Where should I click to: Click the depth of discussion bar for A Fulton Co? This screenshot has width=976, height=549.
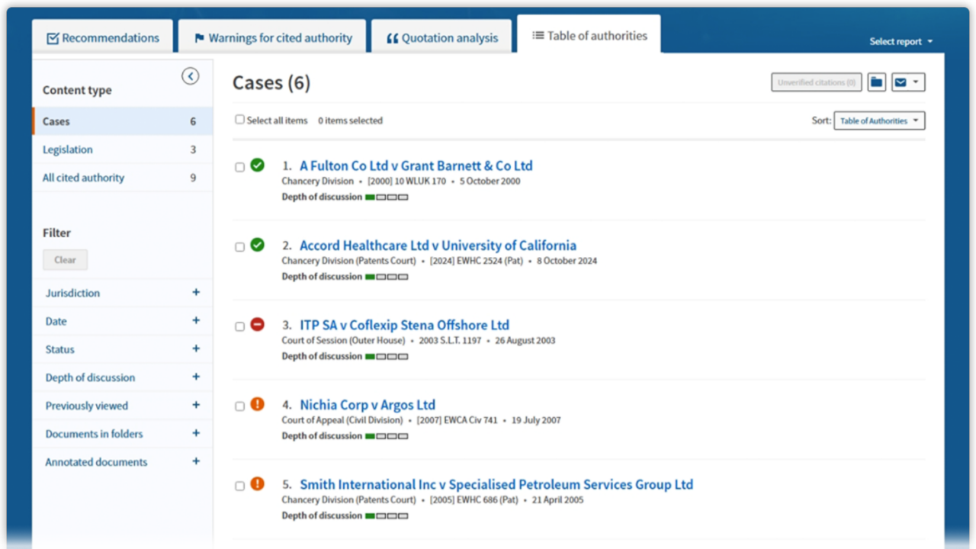pyautogui.click(x=387, y=197)
